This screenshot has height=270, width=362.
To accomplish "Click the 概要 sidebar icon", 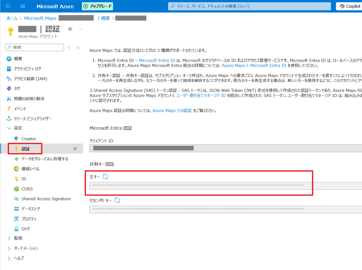I will (x=9, y=59).
